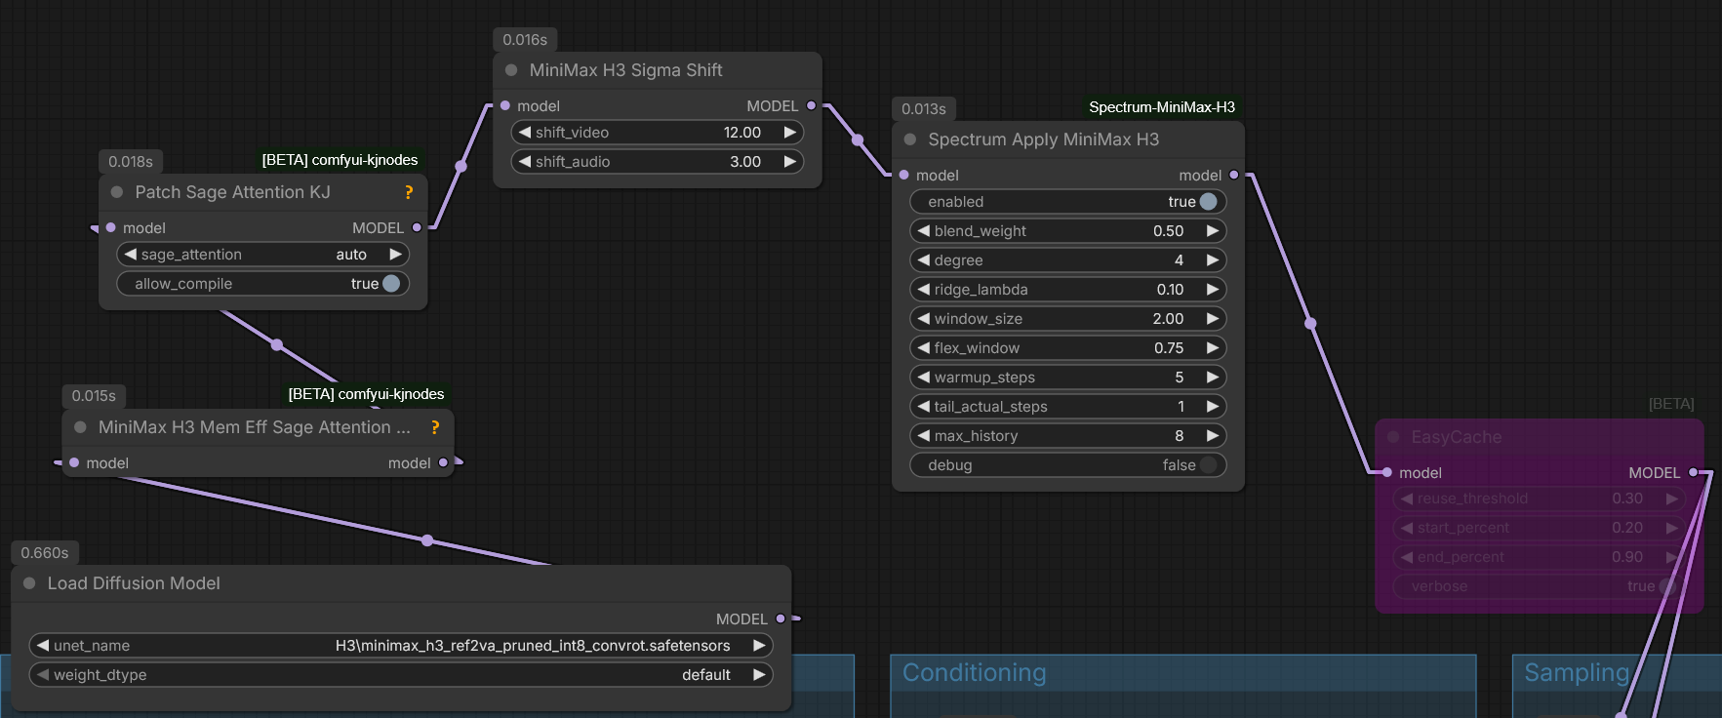Viewport: 1722px width, 718px height.
Task: Click EasyCache model input socket
Action: coord(1386,472)
